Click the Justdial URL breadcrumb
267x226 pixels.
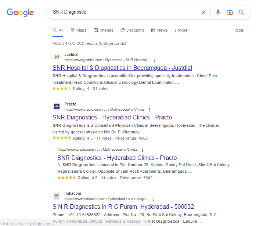[x=107, y=60]
